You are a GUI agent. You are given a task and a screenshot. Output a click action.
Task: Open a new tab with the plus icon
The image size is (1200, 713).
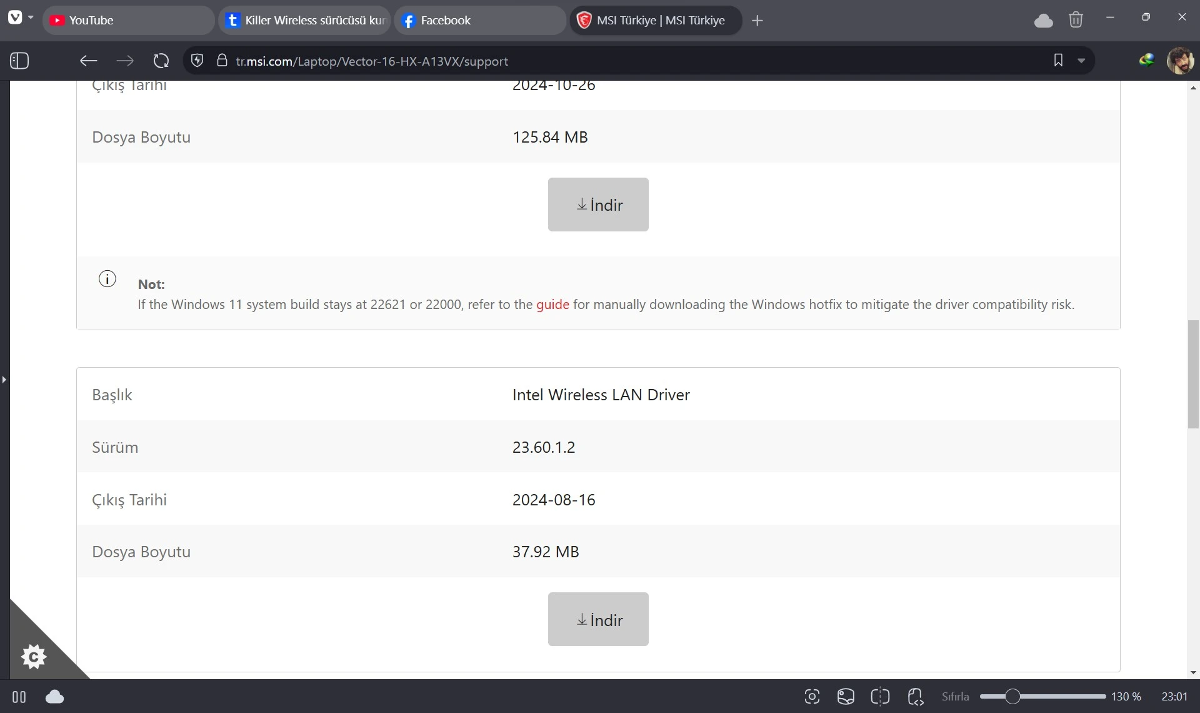(757, 21)
